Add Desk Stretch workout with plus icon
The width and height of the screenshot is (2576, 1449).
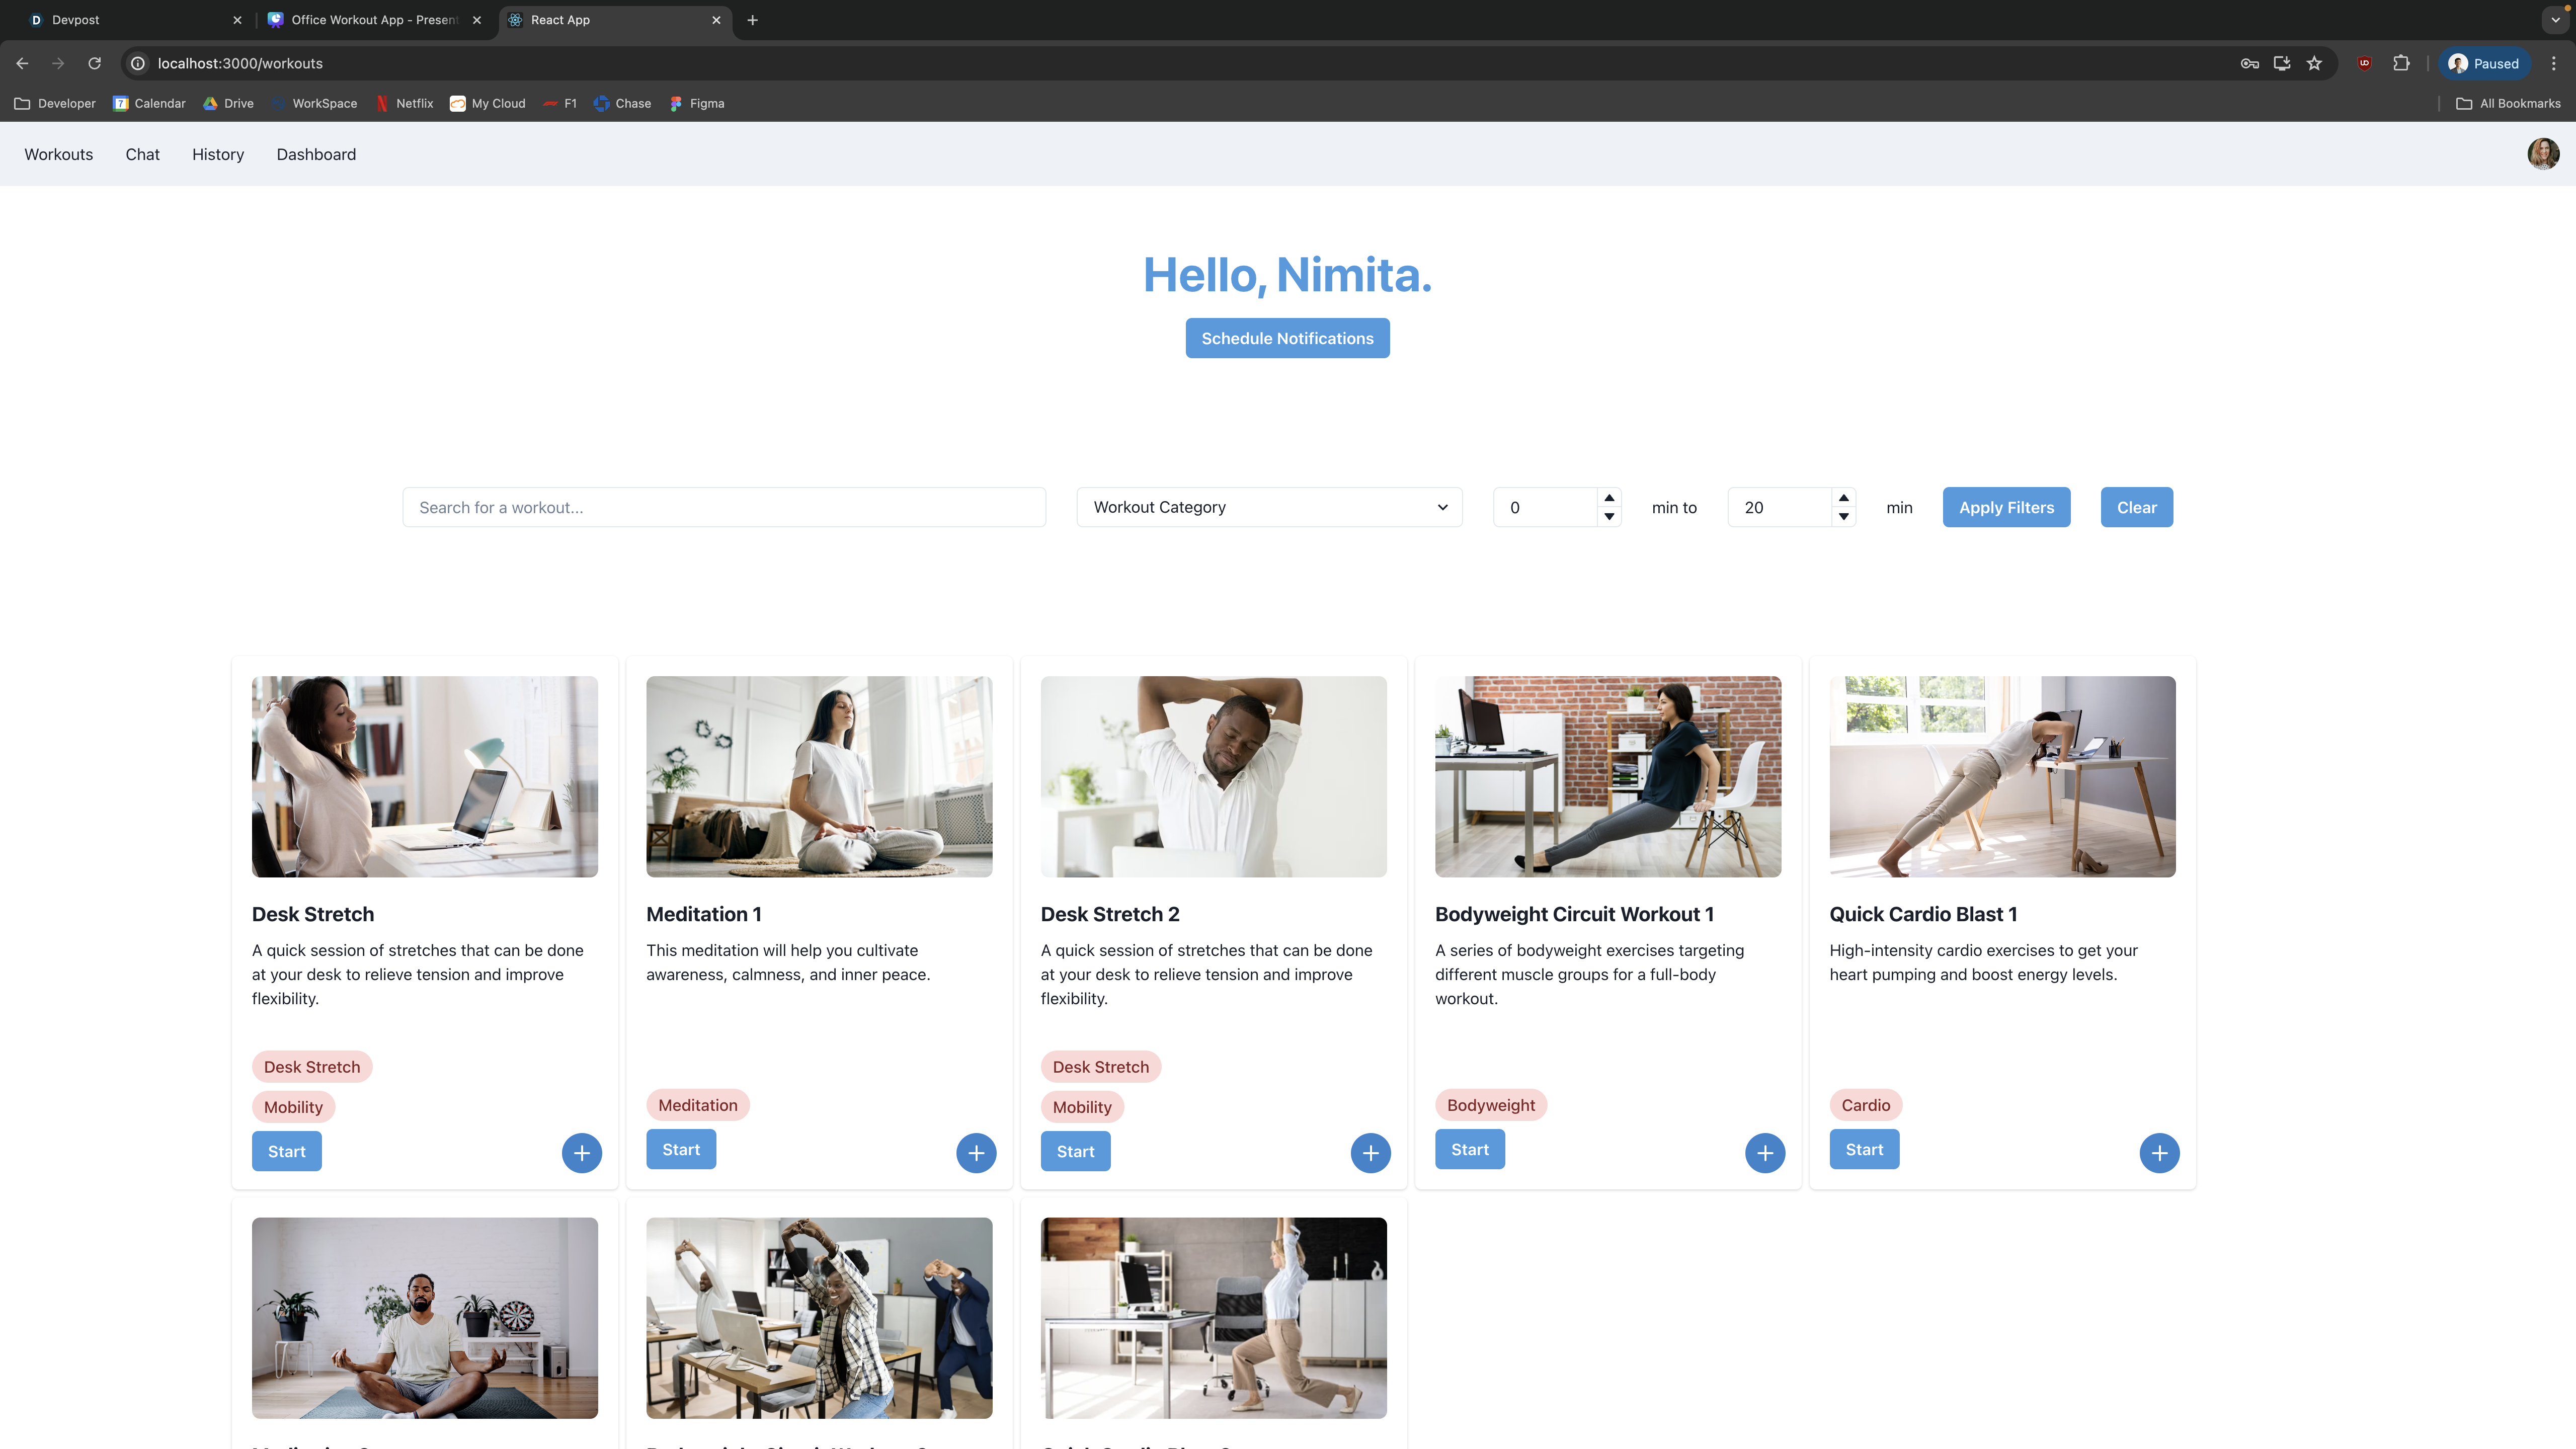tap(581, 1152)
